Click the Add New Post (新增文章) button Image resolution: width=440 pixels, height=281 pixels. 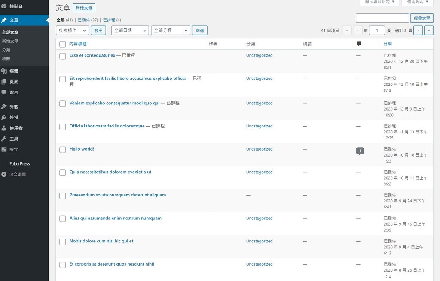point(84,8)
